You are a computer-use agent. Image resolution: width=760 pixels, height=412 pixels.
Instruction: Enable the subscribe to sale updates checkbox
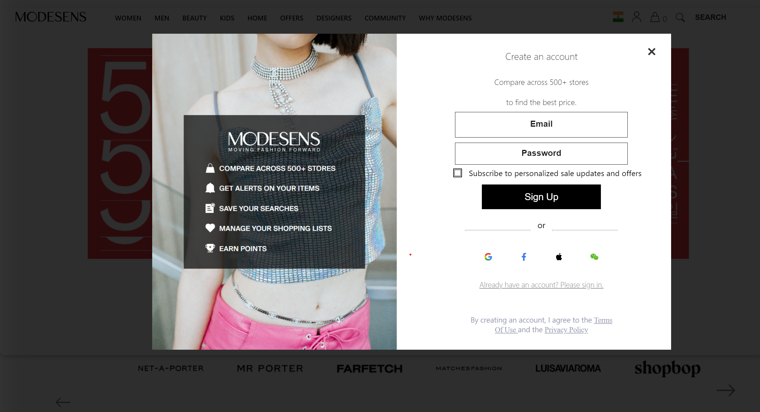click(x=457, y=173)
